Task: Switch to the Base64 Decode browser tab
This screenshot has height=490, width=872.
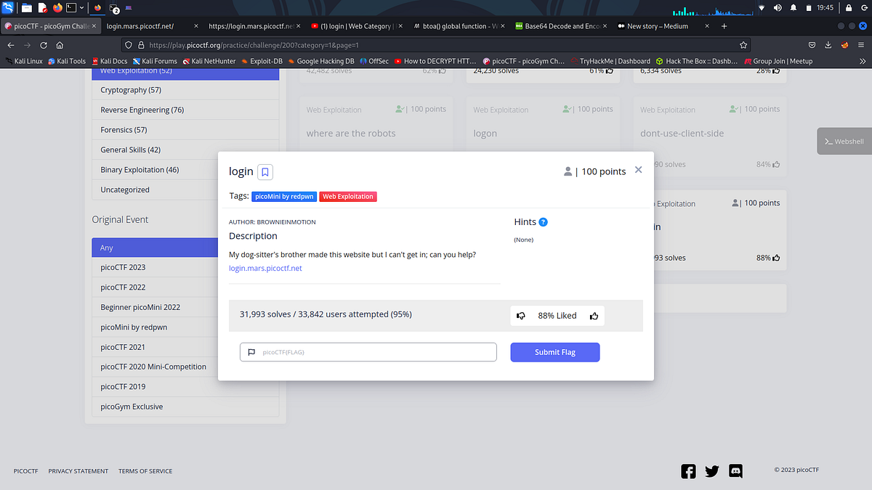Action: [x=560, y=25]
